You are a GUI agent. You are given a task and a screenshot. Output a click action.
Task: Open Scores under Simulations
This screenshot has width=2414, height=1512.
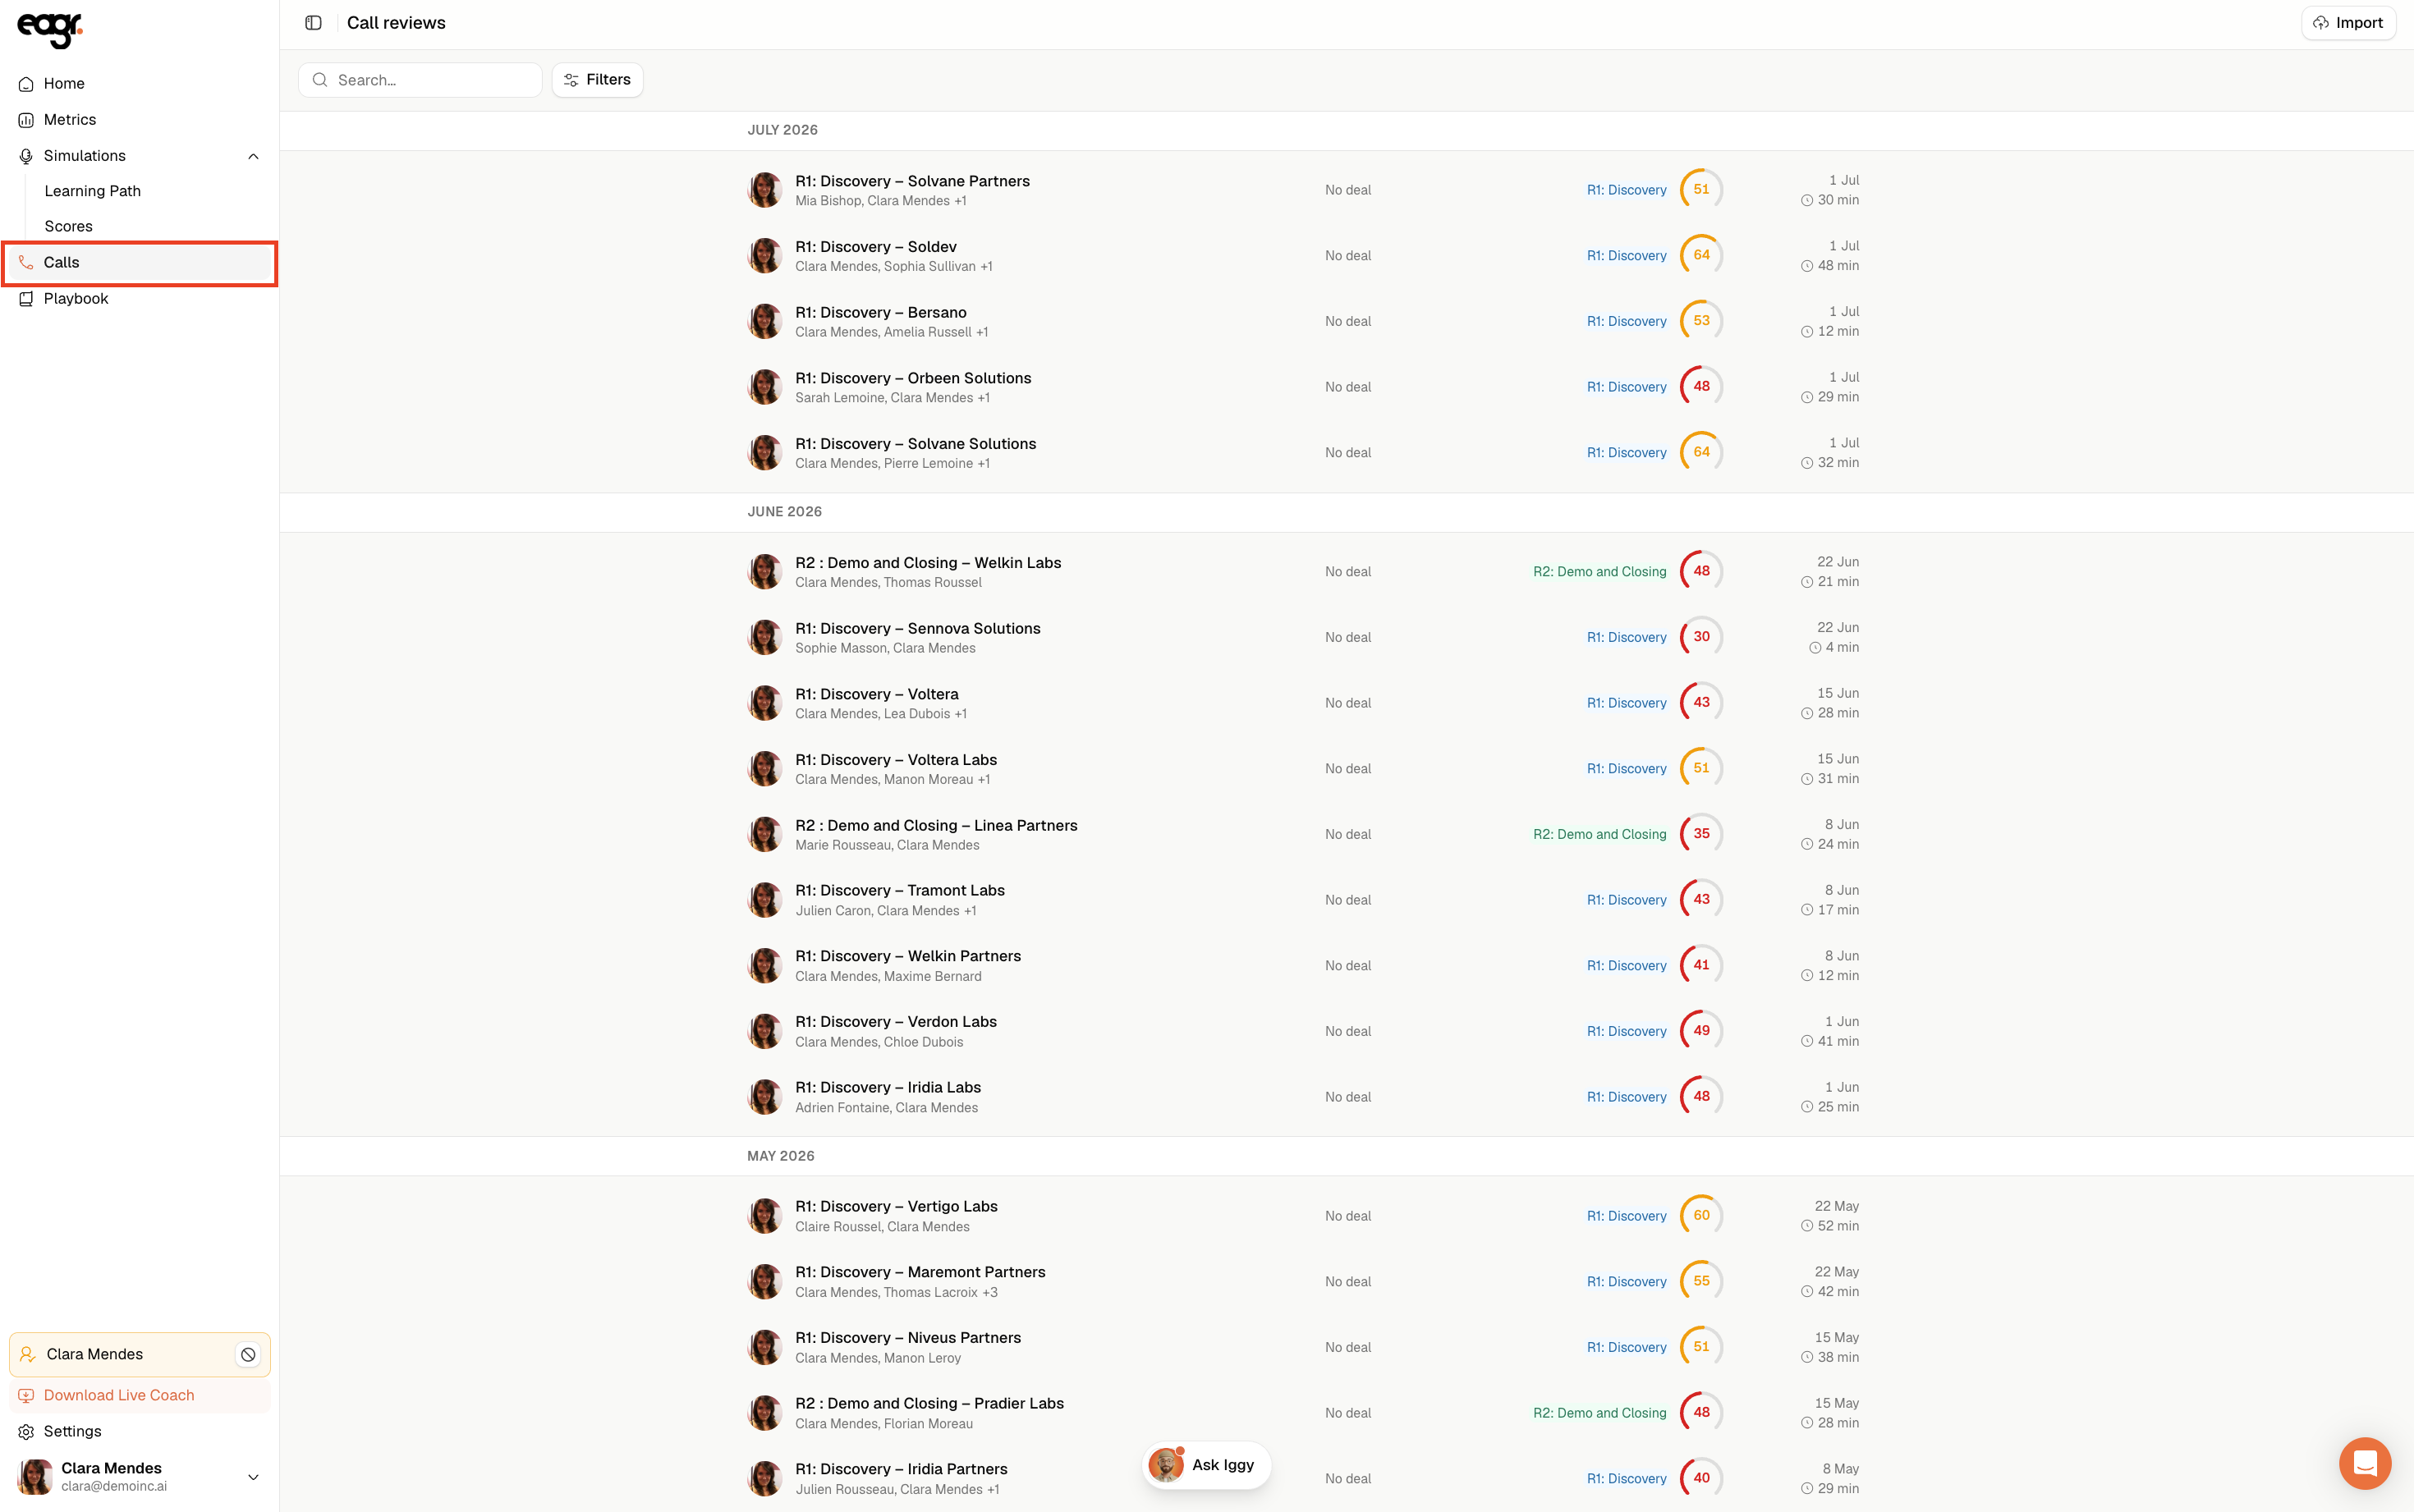point(68,227)
